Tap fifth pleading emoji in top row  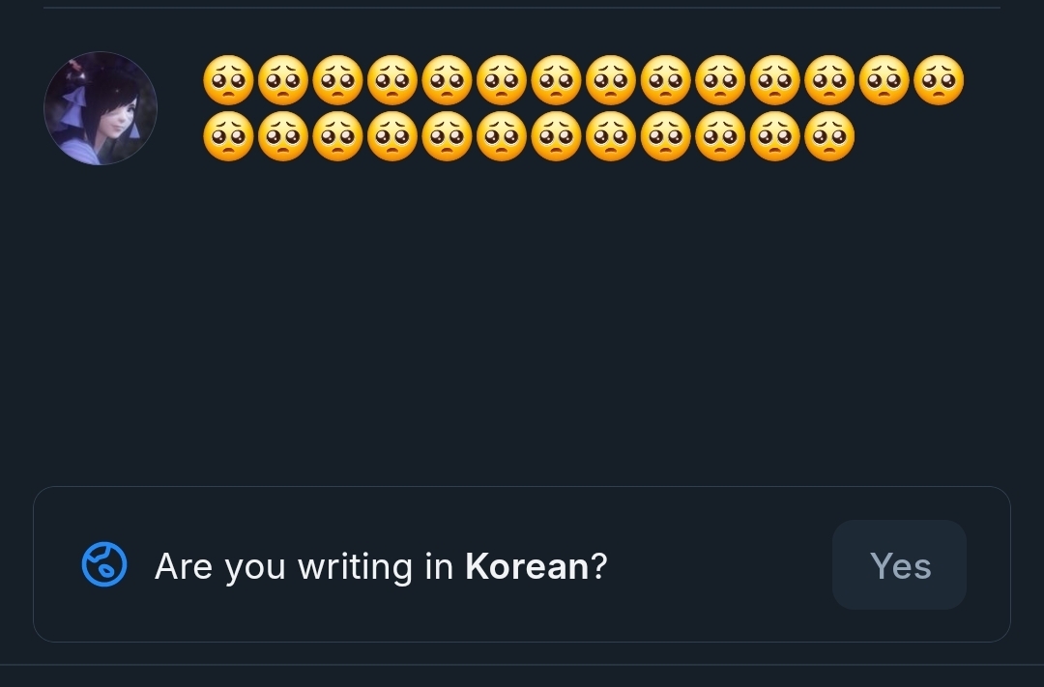point(447,80)
